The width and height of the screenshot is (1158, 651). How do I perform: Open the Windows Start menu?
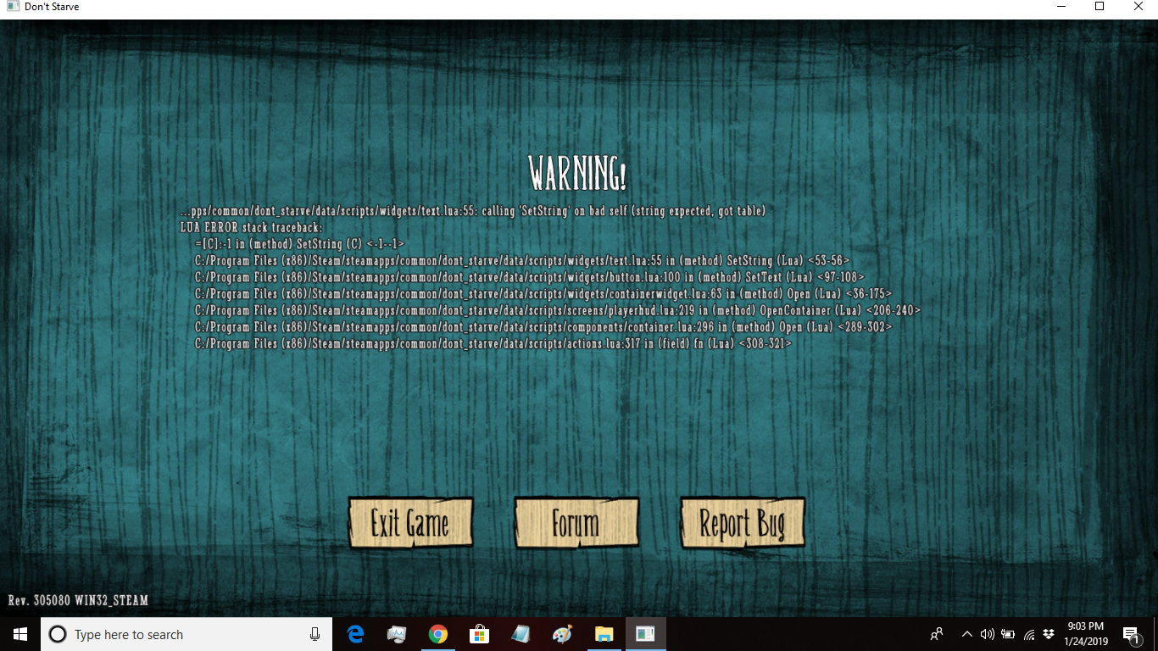coord(20,634)
